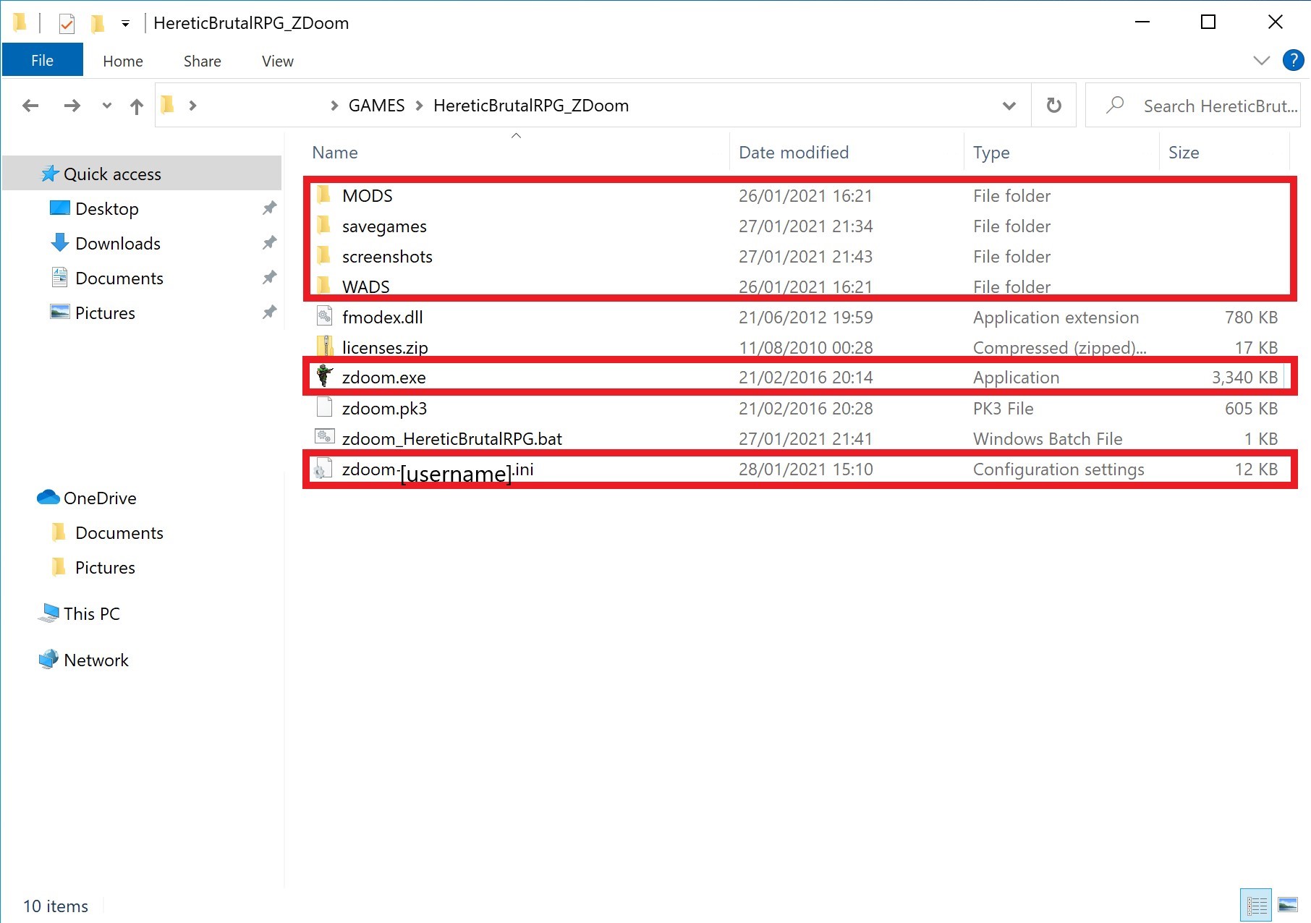This screenshot has height=923, width=1311.
Task: Unpin Desktop from Quick access
Action: tap(269, 208)
